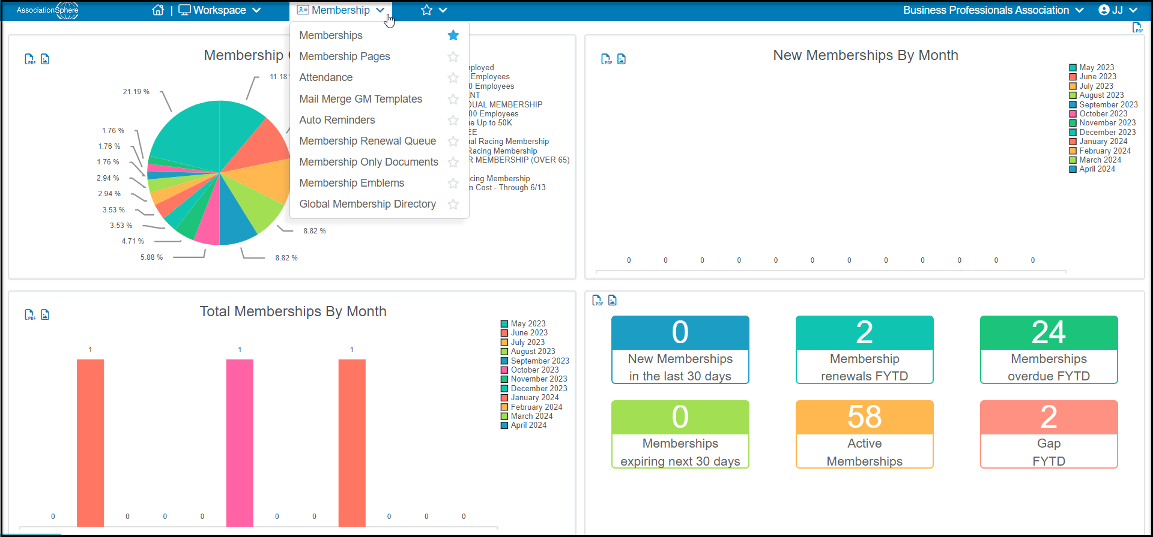Save Membership pie chart as image
1153x537 pixels.
tap(45, 59)
